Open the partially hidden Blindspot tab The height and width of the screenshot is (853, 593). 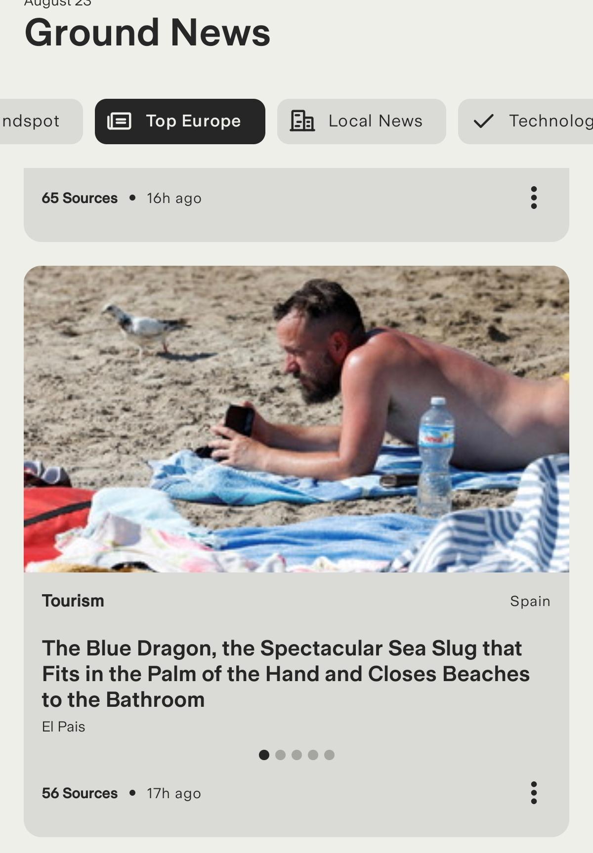coord(41,122)
